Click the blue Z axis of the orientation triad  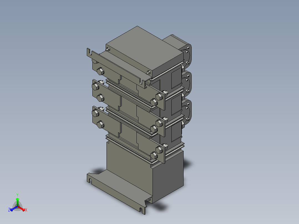13,209
